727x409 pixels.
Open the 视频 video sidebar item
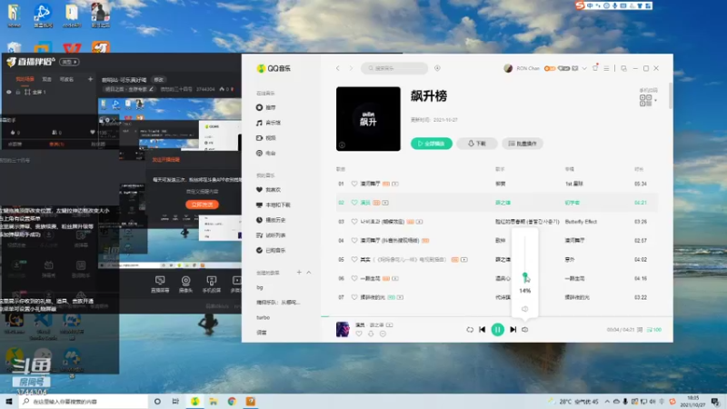(266, 138)
